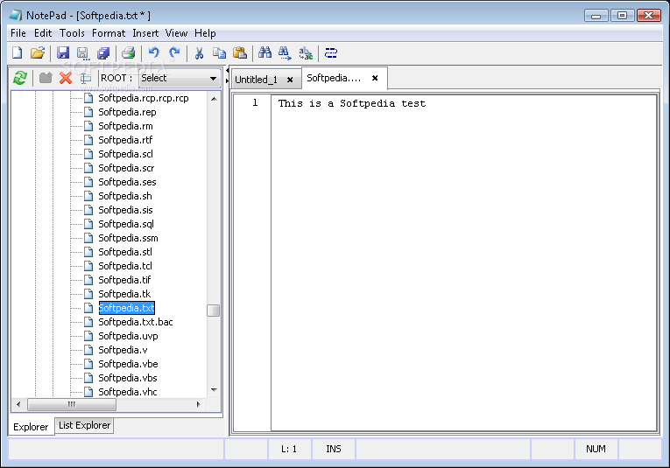Open Find with the binoculars icon
Viewport: 670px width, 468px height.
coord(264,52)
